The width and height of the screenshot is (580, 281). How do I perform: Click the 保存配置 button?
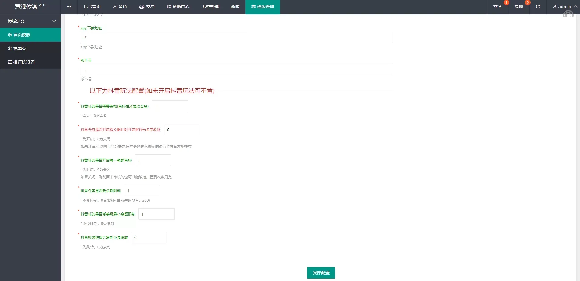[x=321, y=273]
